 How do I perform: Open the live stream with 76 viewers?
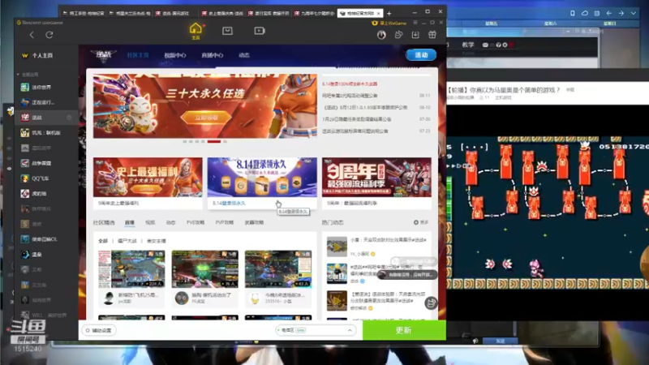coord(205,269)
